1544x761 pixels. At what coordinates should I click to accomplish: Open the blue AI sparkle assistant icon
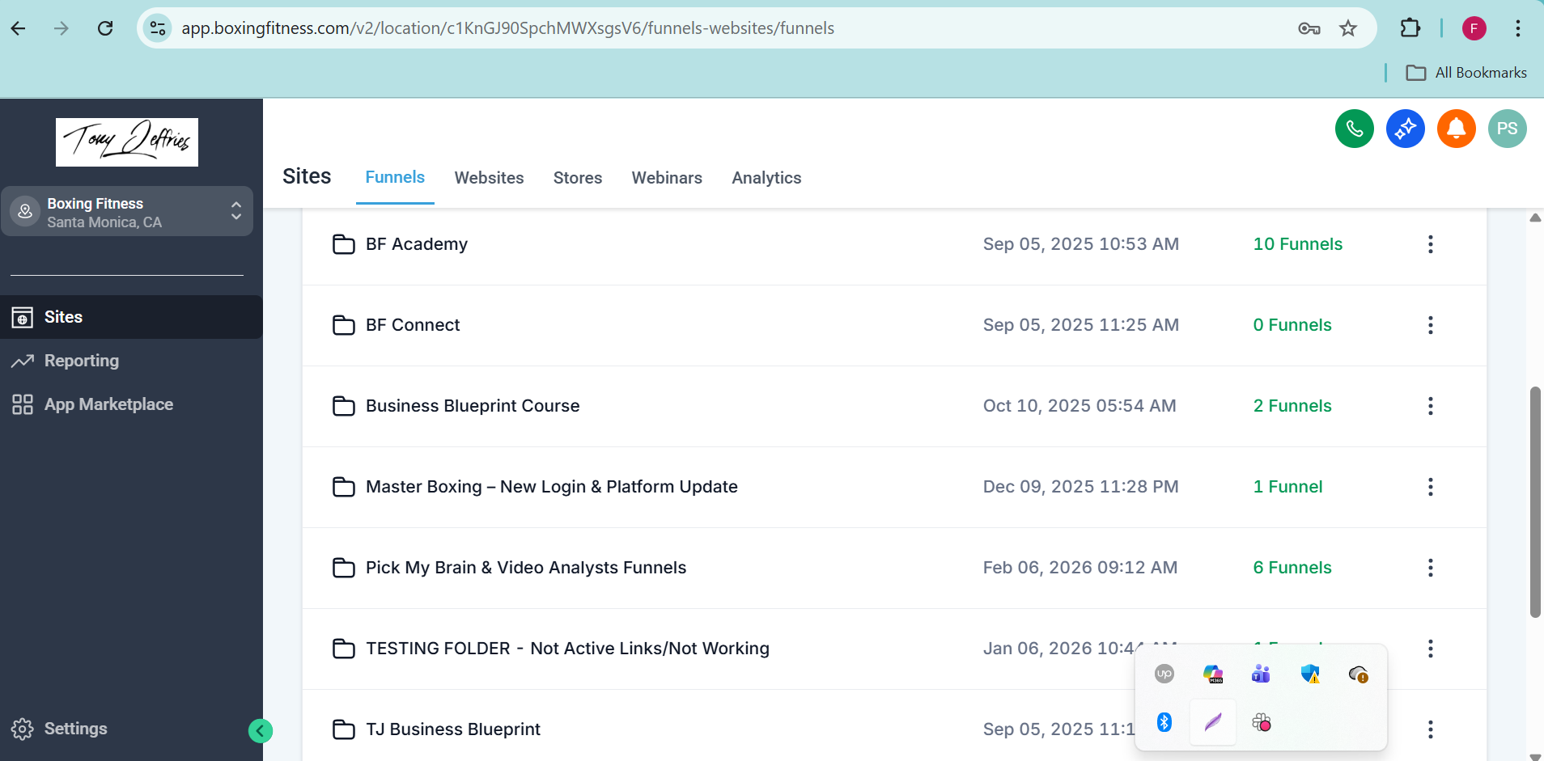click(1405, 129)
